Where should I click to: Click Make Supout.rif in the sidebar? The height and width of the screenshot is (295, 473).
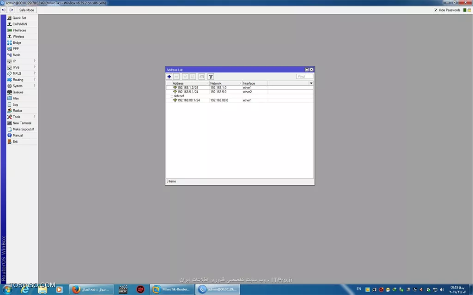click(23, 130)
